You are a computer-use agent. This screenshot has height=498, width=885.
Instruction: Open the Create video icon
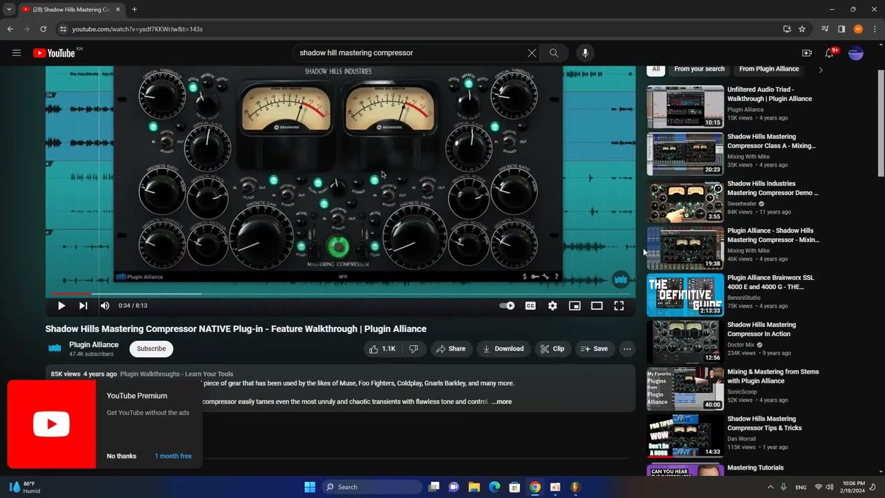pos(807,53)
